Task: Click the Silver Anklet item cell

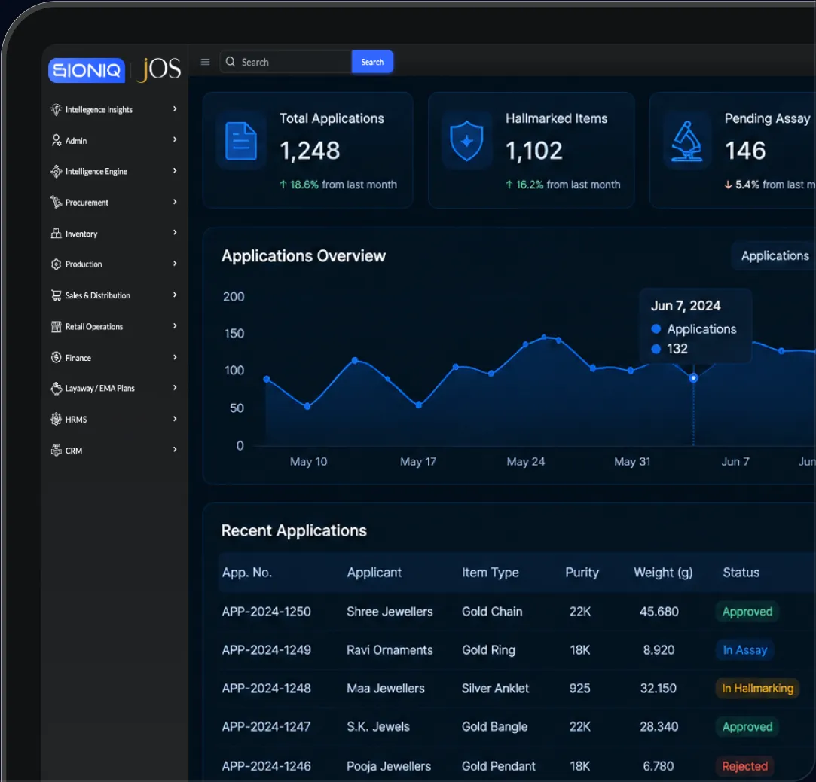Action: pyautogui.click(x=496, y=689)
